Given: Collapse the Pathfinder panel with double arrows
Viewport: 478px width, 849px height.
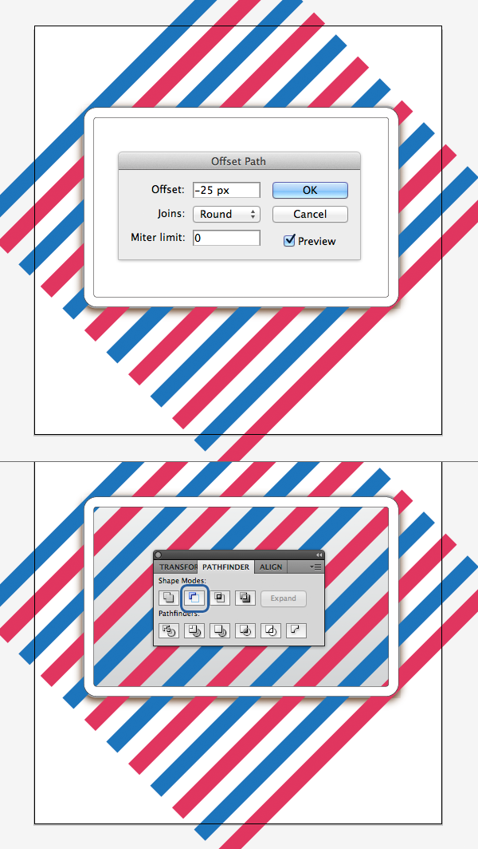Looking at the screenshot, I should (319, 555).
